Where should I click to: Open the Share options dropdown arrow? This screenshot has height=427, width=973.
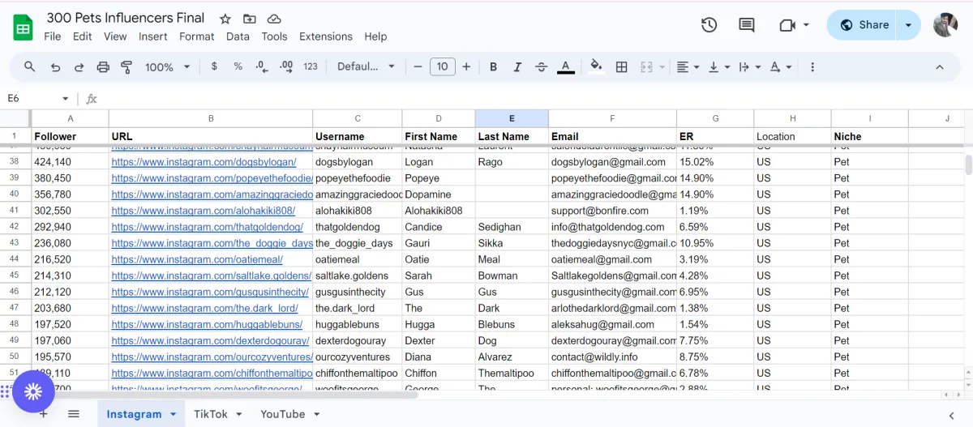tap(908, 25)
